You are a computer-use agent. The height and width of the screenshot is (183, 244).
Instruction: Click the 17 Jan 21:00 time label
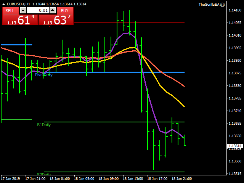(35, 179)
